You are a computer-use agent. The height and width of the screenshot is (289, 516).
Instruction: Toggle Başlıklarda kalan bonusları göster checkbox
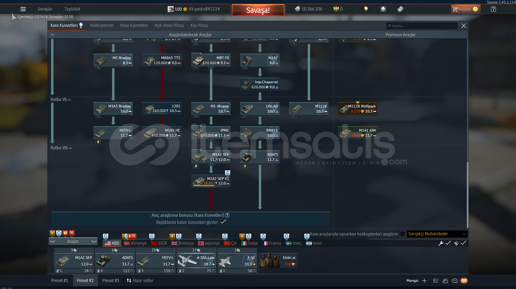223,222
